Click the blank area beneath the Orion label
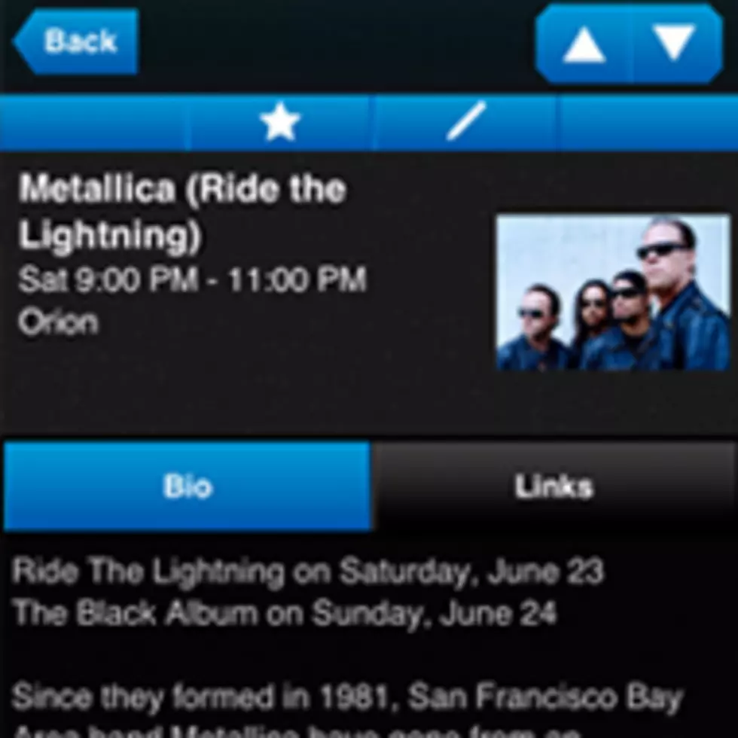 tap(245, 386)
